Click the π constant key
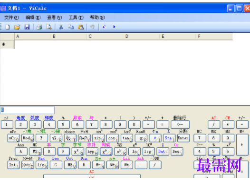This screenshot has height=180, width=250. click(x=141, y=138)
